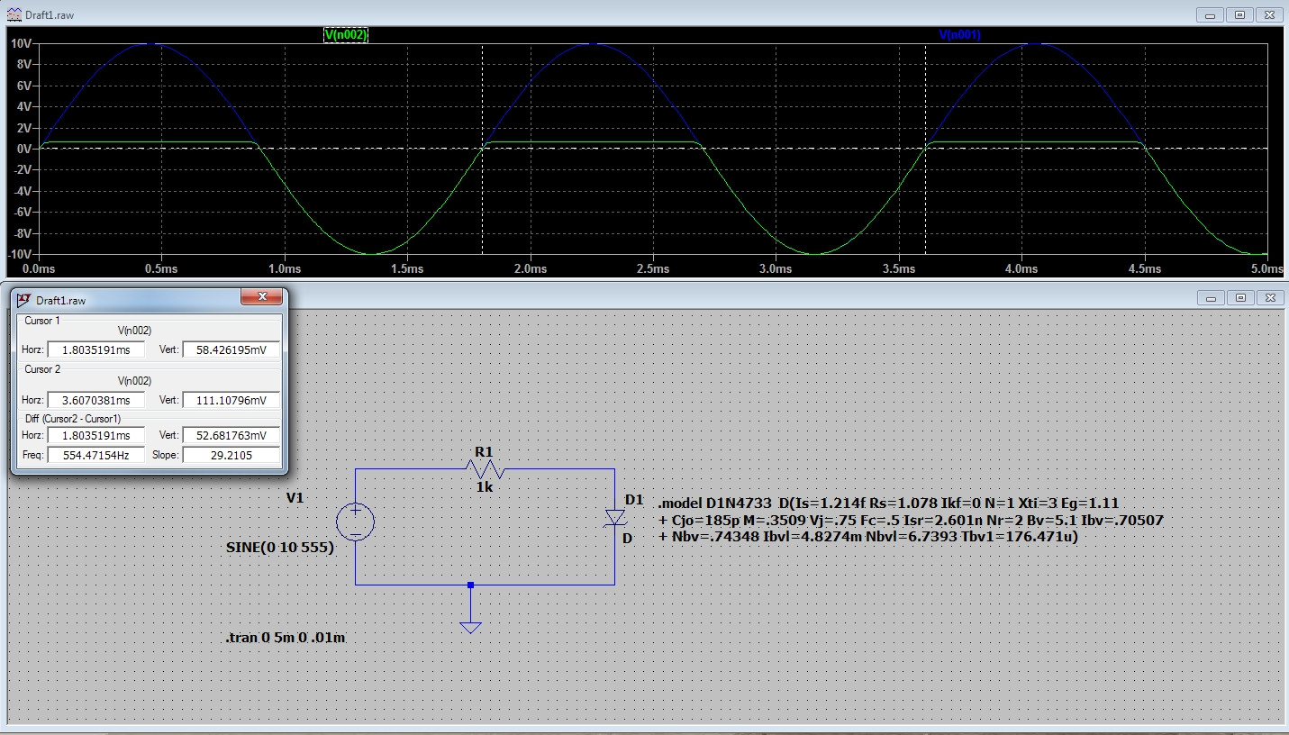This screenshot has height=735, width=1289.
Task: Select the ground symbol below the circuit
Action: click(469, 623)
